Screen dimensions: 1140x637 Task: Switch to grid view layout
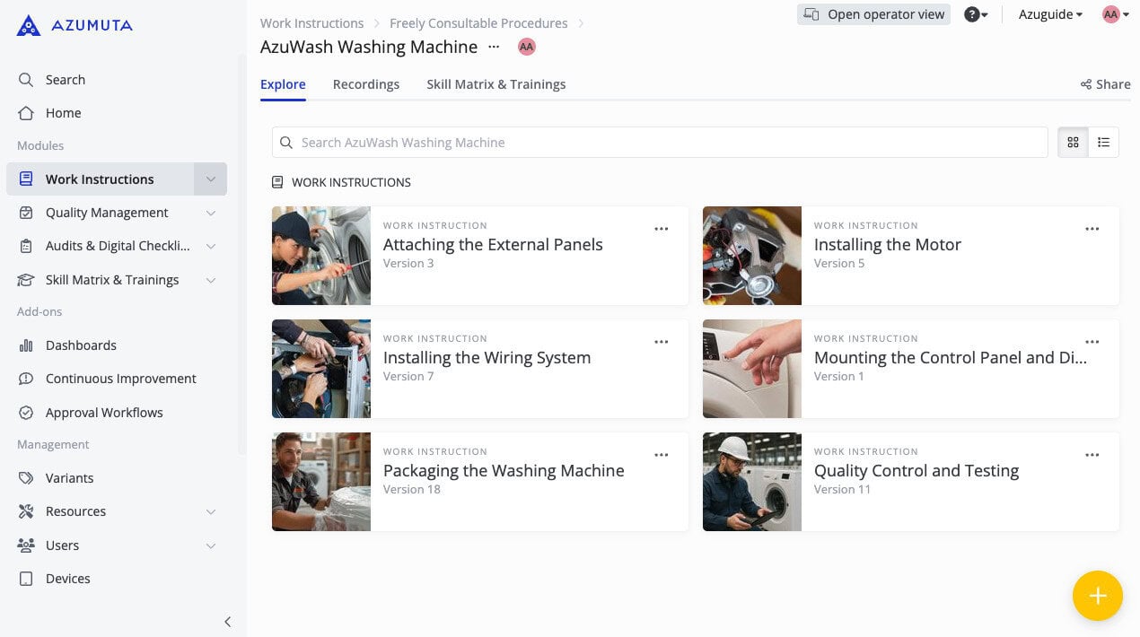point(1073,142)
